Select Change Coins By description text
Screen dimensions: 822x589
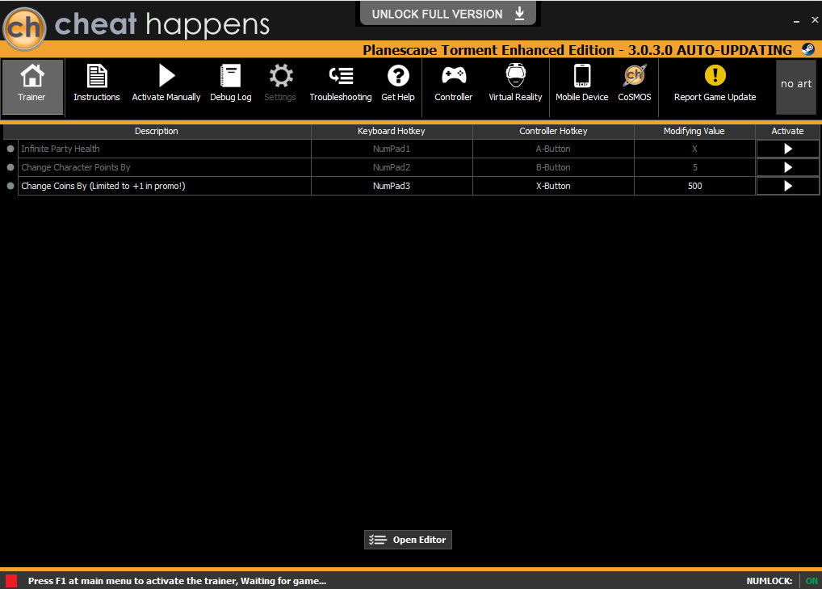tap(103, 186)
